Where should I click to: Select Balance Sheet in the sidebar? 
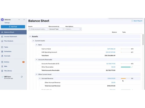click(x=13, y=32)
